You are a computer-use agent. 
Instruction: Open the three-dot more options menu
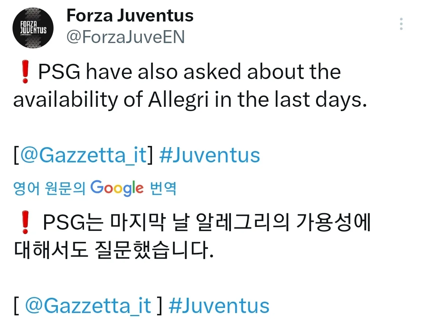tap(401, 24)
